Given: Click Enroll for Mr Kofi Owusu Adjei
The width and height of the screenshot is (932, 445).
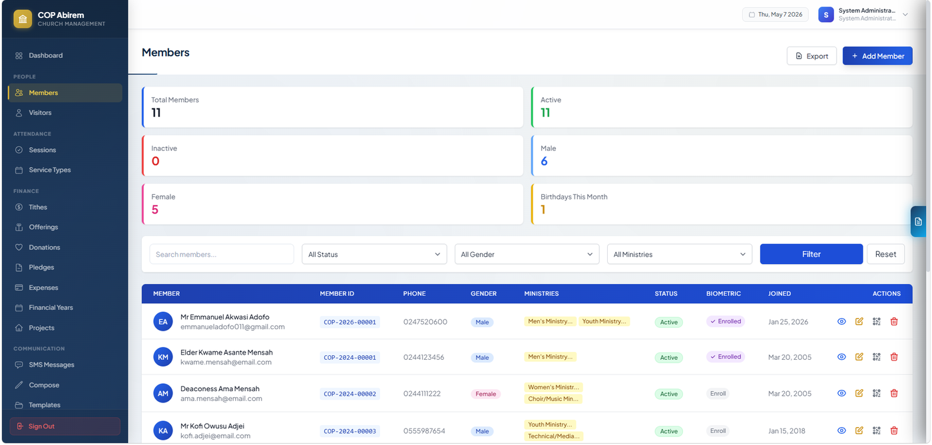Looking at the screenshot, I should pyautogui.click(x=718, y=430).
